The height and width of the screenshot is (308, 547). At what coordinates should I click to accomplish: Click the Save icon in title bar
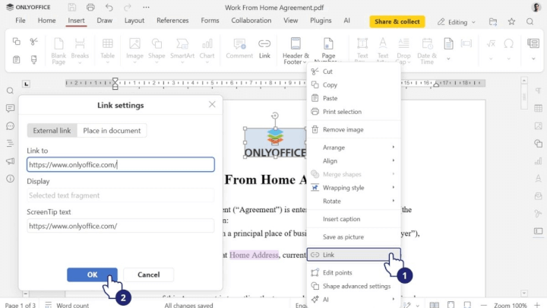(x=72, y=7)
